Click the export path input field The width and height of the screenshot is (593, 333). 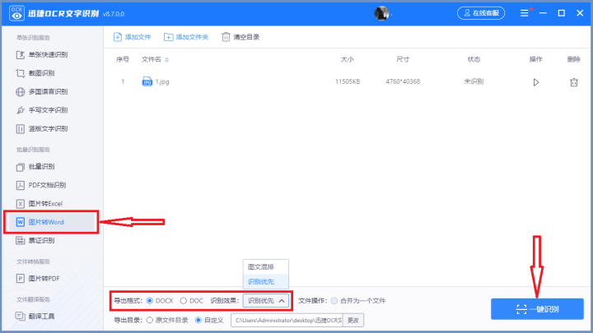[287, 320]
